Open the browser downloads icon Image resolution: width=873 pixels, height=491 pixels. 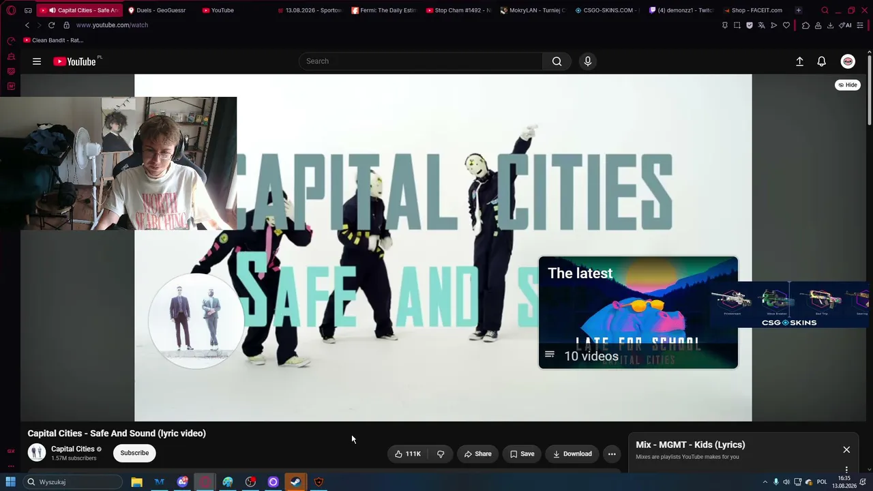pos(830,25)
